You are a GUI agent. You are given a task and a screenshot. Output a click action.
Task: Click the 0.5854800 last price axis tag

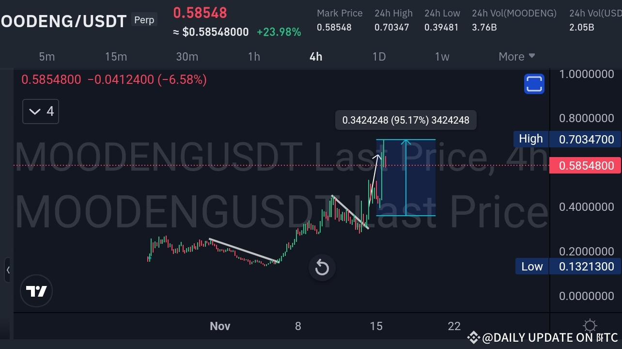click(x=585, y=165)
